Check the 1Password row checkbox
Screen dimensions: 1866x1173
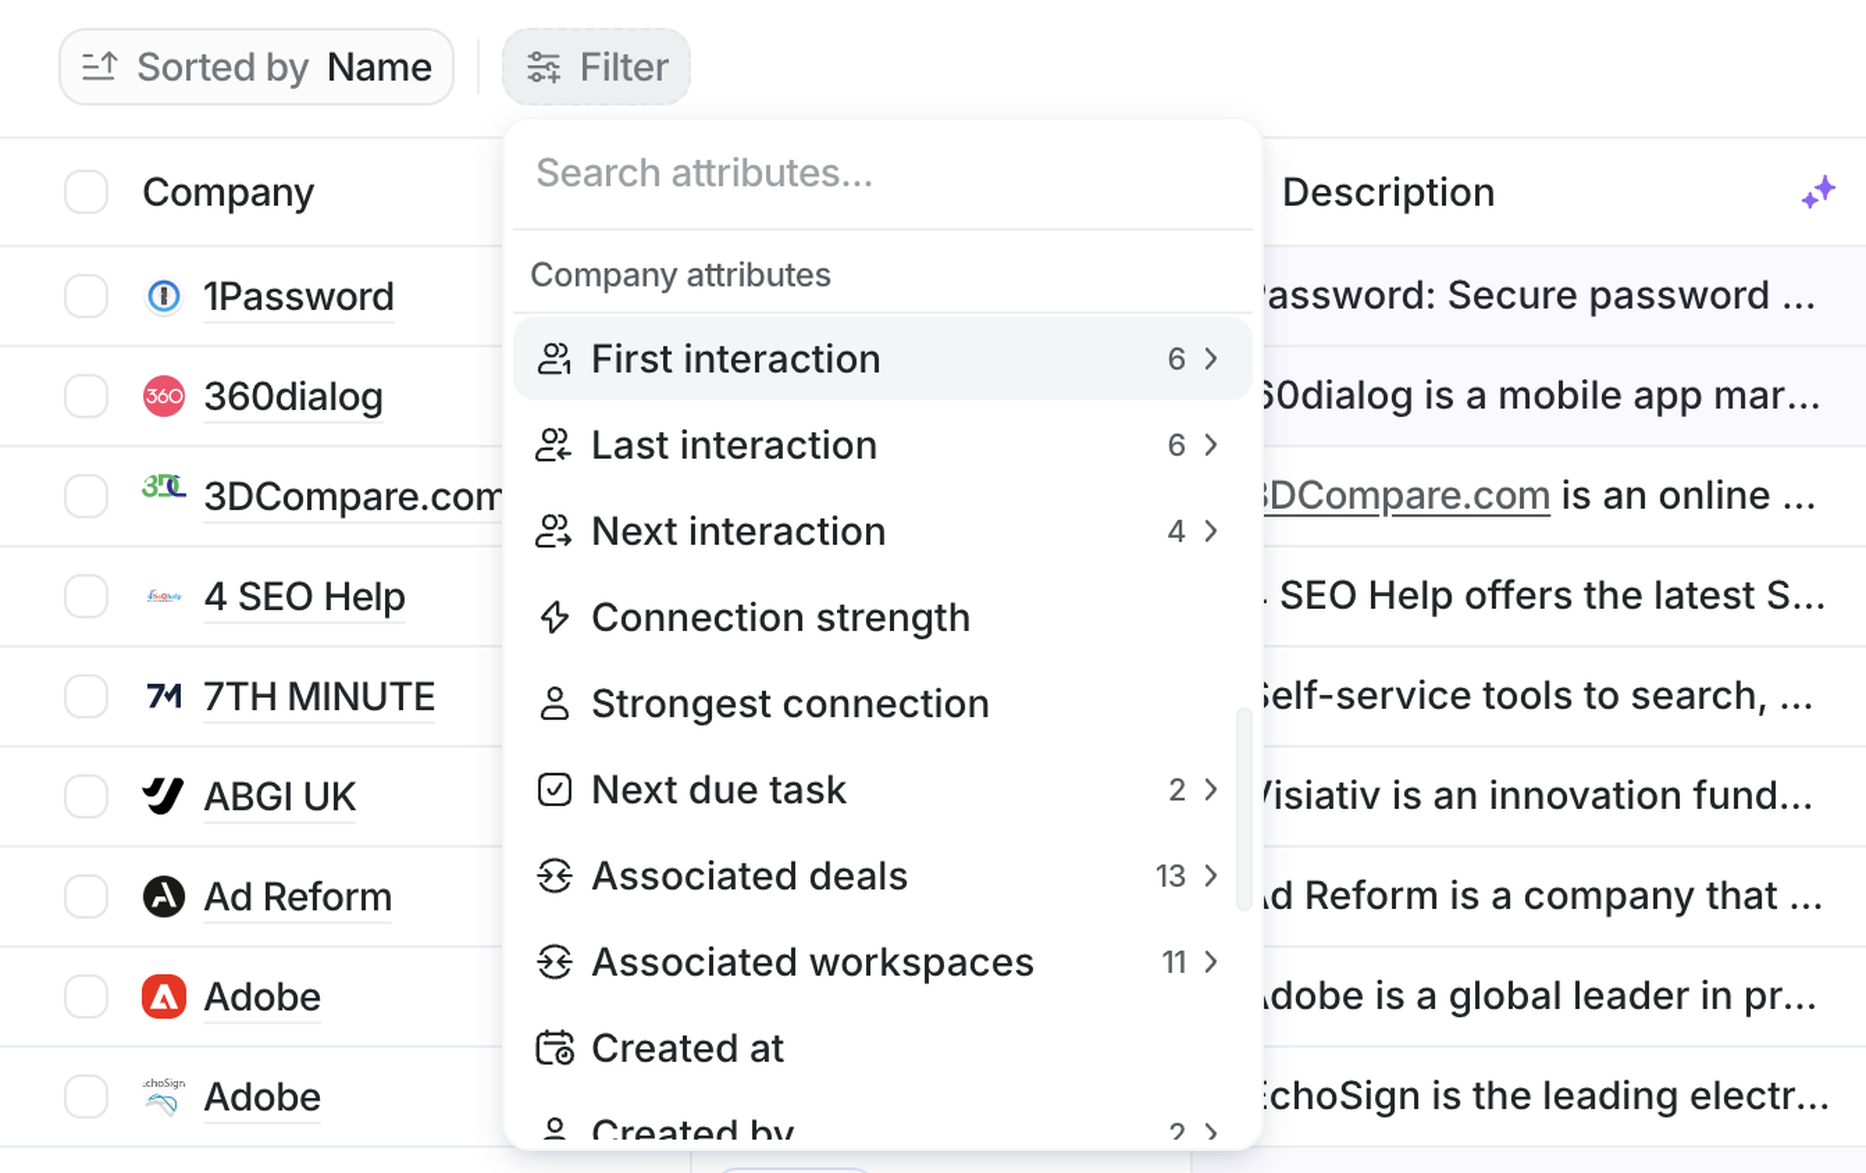point(86,297)
